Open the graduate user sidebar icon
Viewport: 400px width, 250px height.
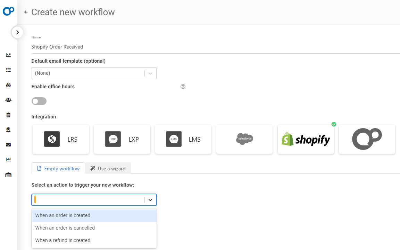coord(8,130)
